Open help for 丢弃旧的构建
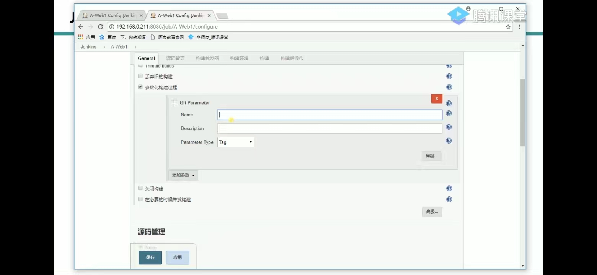 pos(449,76)
